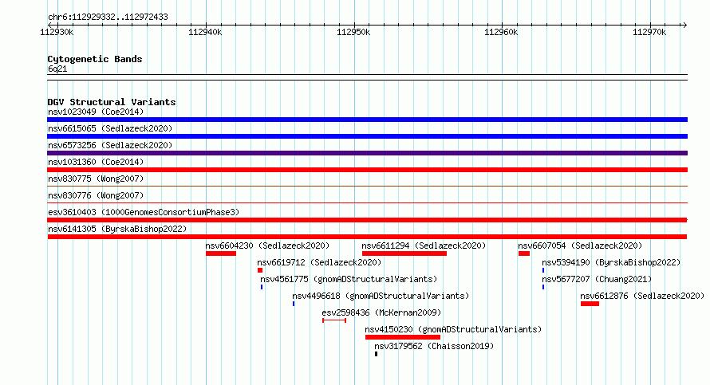Open the nsv1031360 (Coe2014) label
Screen dimensions: 710x385
tap(96, 162)
